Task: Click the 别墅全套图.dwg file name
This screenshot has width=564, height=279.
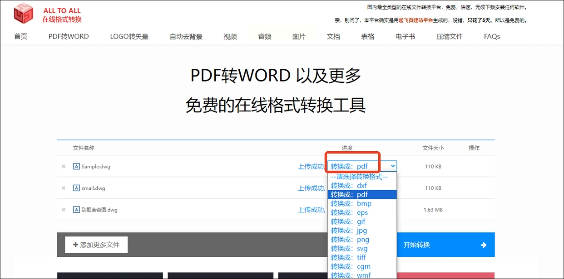Action: click(x=99, y=210)
